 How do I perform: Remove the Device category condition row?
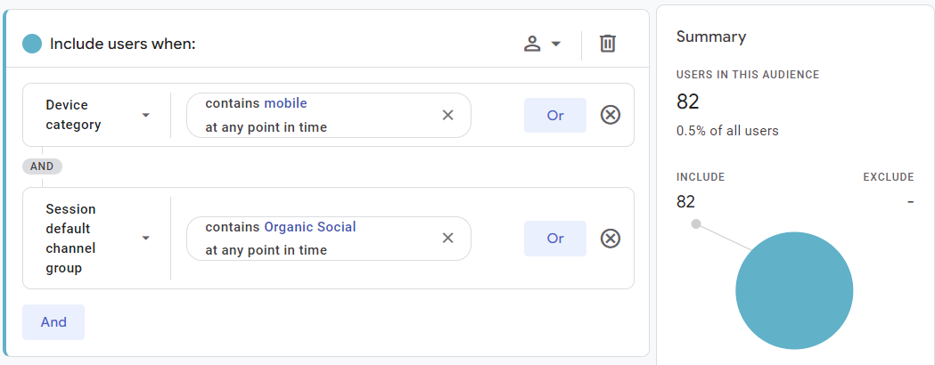pos(610,115)
